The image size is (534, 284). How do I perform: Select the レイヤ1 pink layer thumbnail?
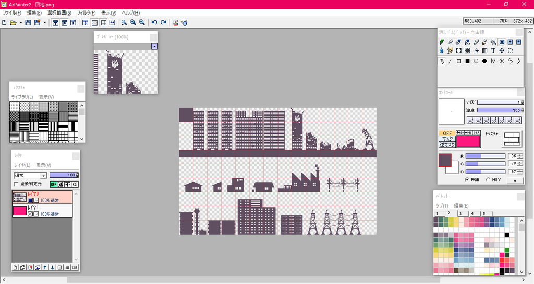[x=19, y=211]
